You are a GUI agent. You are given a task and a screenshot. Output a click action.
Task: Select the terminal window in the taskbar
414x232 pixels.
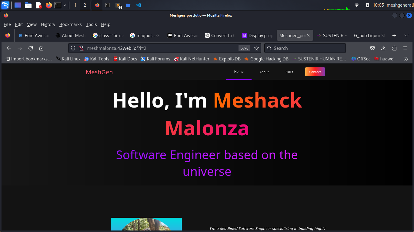108,5
